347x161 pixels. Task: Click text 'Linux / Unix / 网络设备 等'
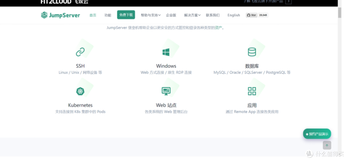click(x=80, y=73)
